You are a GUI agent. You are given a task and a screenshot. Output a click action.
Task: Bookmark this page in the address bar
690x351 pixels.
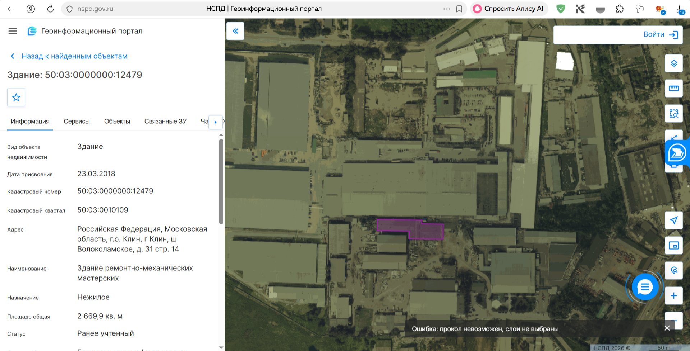click(459, 9)
